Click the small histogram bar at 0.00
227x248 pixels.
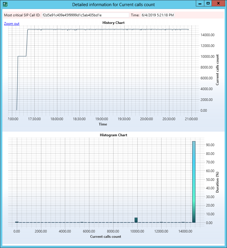pyautogui.click(x=17, y=222)
